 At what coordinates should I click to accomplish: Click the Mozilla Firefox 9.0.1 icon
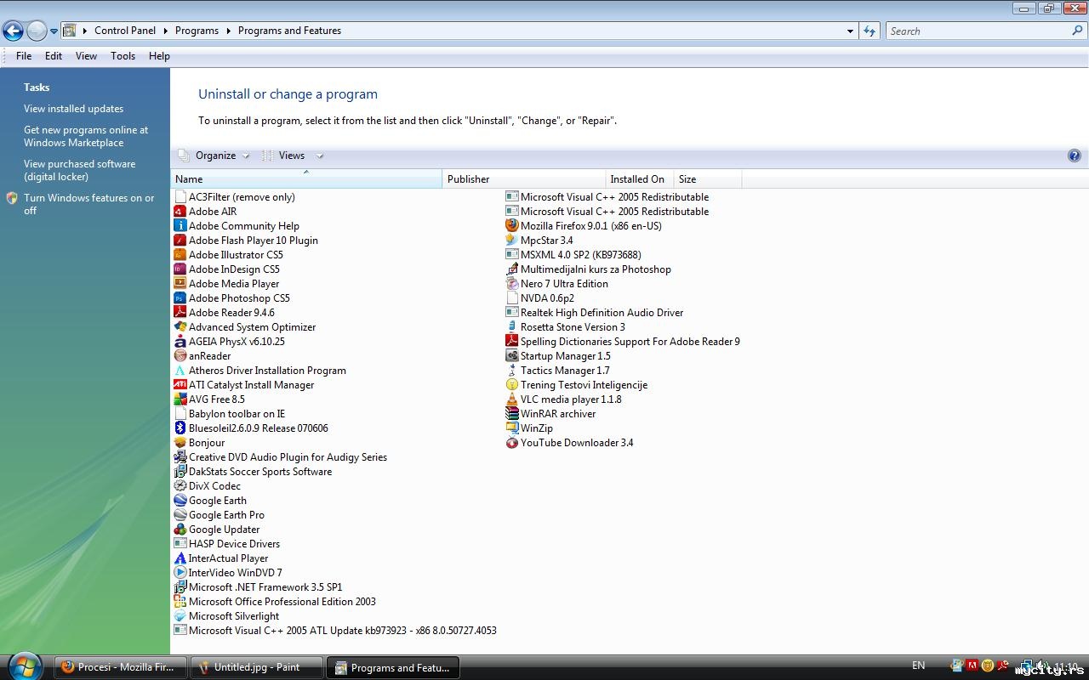[x=511, y=226]
